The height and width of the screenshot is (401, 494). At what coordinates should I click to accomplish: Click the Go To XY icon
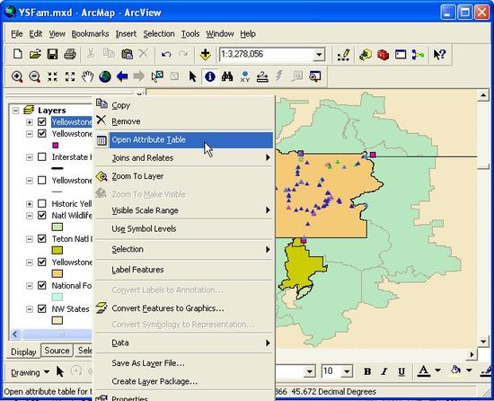pos(245,76)
